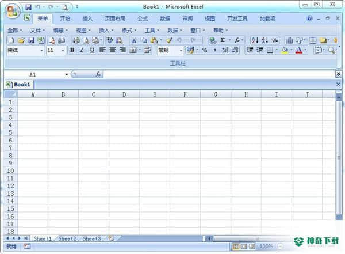This screenshot has width=345, height=254.
Task: Switch to the 开发工具 ribbon tab
Action: 237,18
